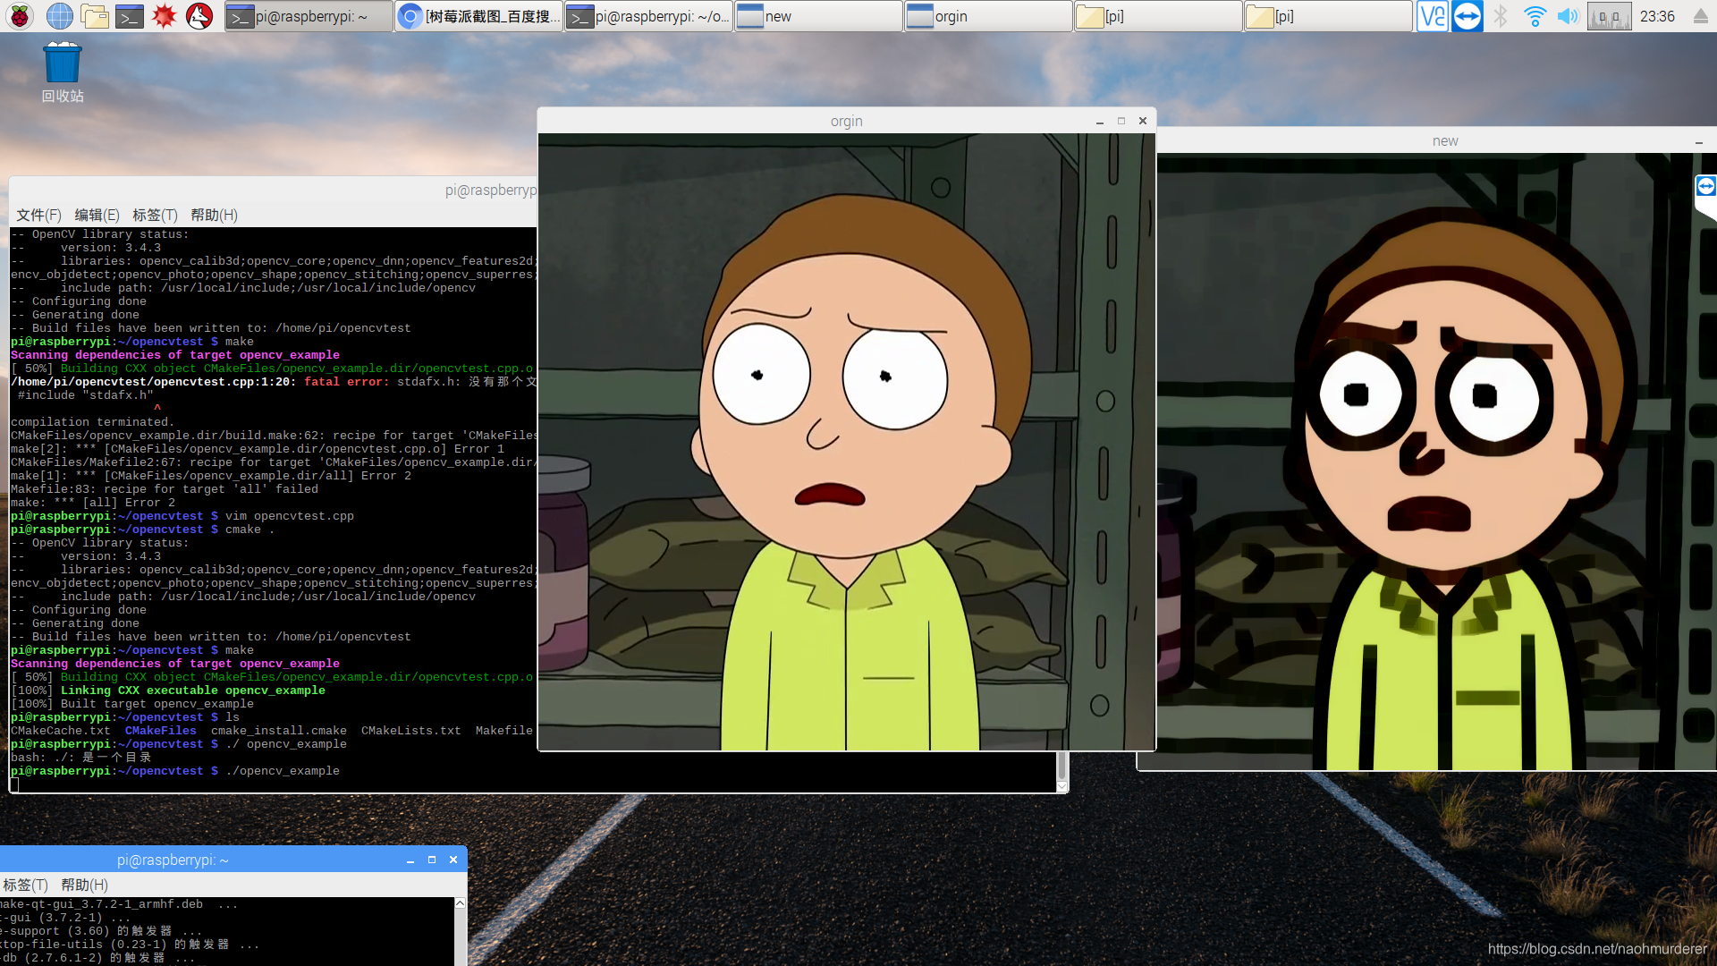Screen dimensions: 1717x966
Task: Click the "./opencv_example" command in the terminal
Action: [x=283, y=771]
